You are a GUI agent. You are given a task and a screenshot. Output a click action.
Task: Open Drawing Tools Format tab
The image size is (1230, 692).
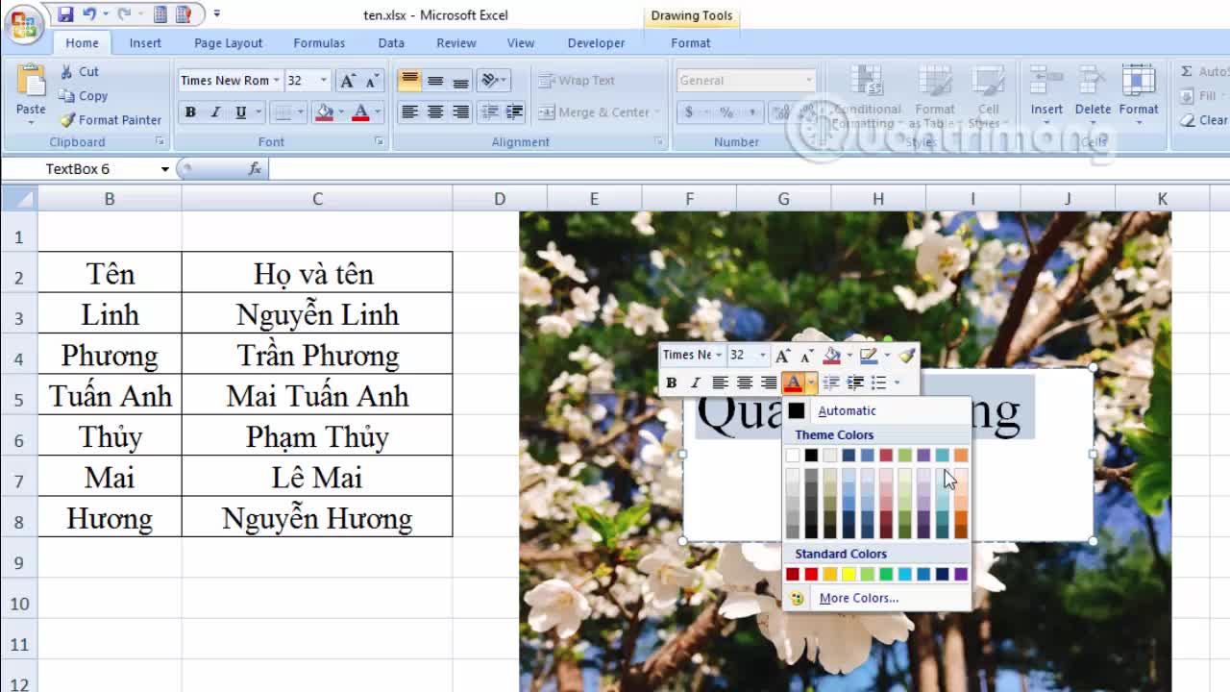pyautogui.click(x=691, y=43)
